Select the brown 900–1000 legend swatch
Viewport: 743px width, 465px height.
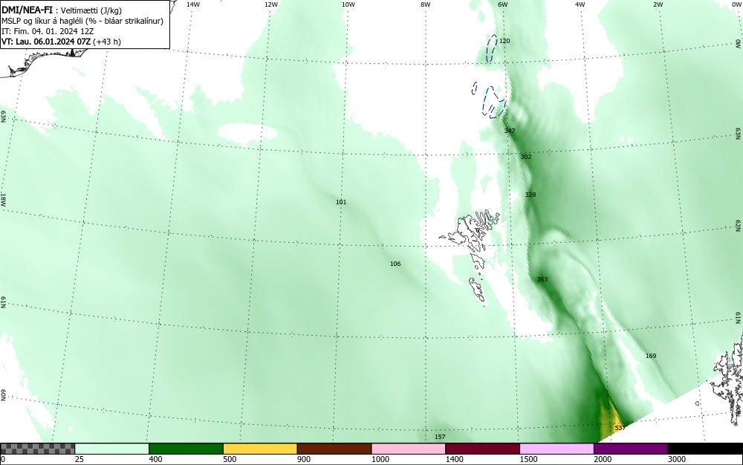334,449
